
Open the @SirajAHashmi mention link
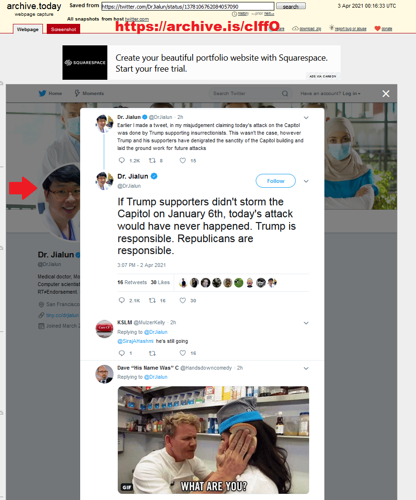click(x=135, y=341)
